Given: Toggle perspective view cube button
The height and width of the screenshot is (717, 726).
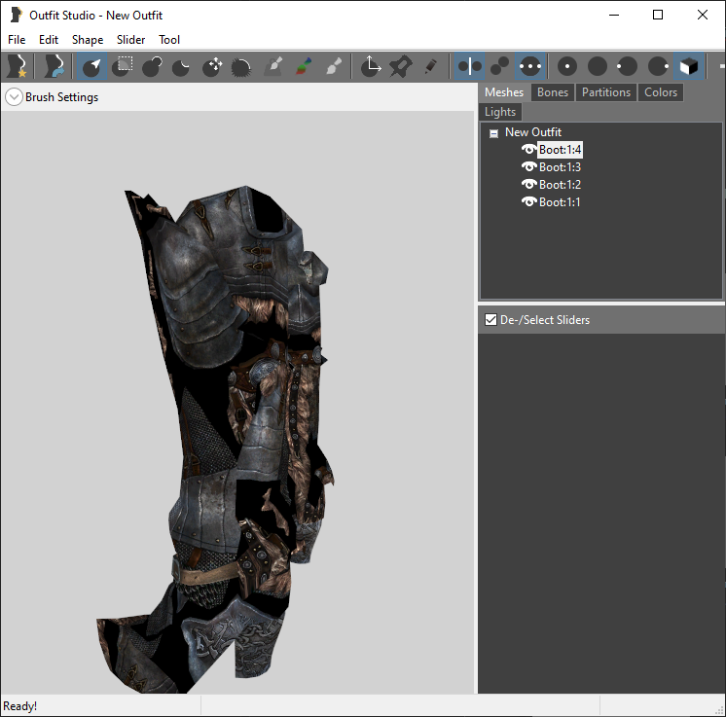Looking at the screenshot, I should click(x=689, y=66).
